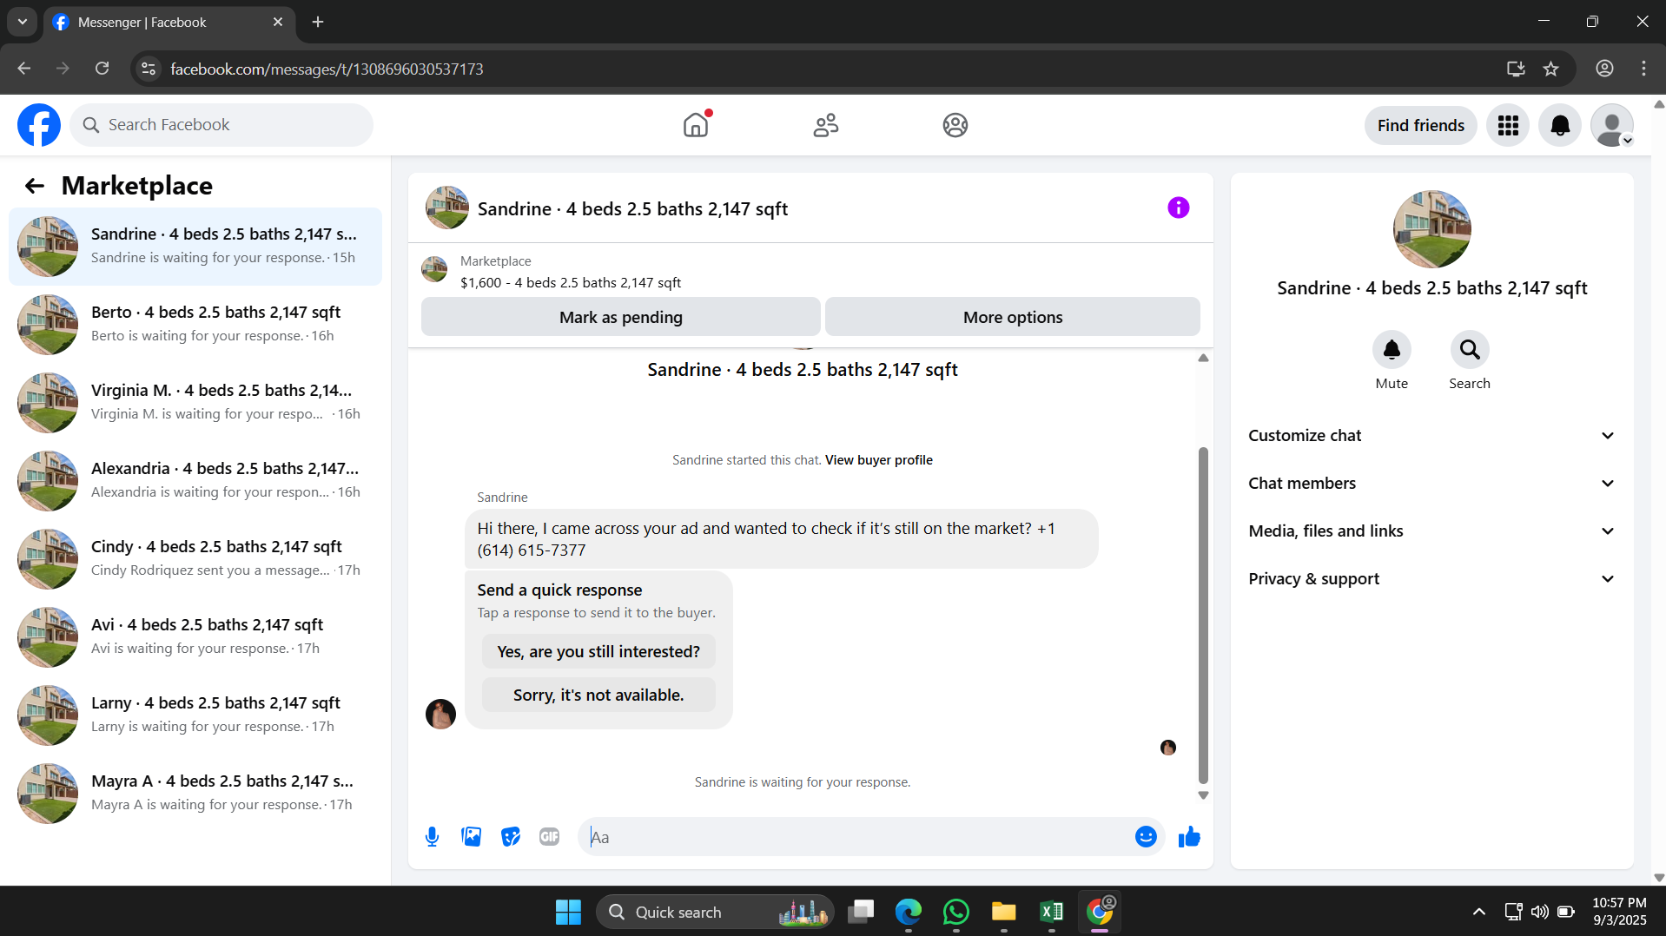This screenshot has width=1666, height=936.
Task: Show hidden system tray icons
Action: (x=1478, y=912)
